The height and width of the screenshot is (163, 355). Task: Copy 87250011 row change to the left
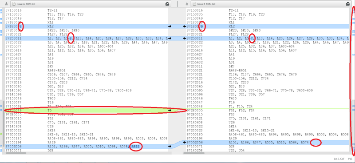185,38
